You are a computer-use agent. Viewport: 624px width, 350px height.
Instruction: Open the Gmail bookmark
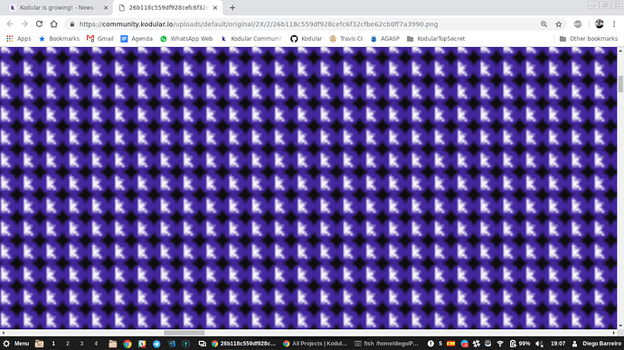point(99,39)
